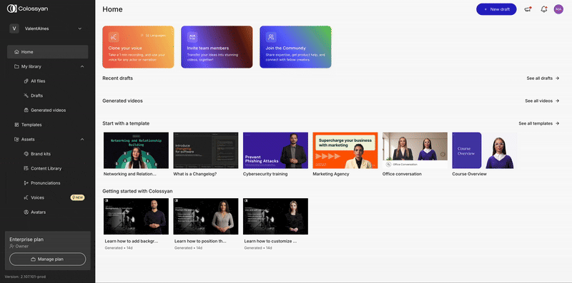
Task: Click the Content Library icon
Action: click(26, 168)
